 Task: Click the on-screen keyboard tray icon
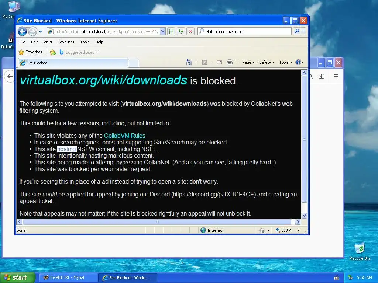coord(337,278)
